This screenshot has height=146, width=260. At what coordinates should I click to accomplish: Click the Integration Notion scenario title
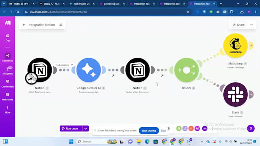click(42, 25)
